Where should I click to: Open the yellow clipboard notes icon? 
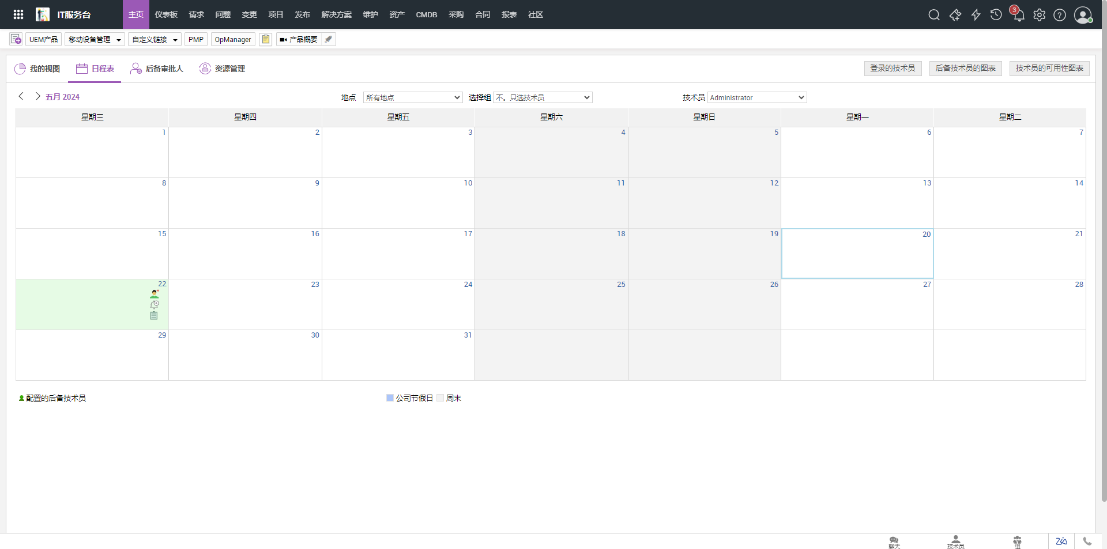tap(265, 39)
